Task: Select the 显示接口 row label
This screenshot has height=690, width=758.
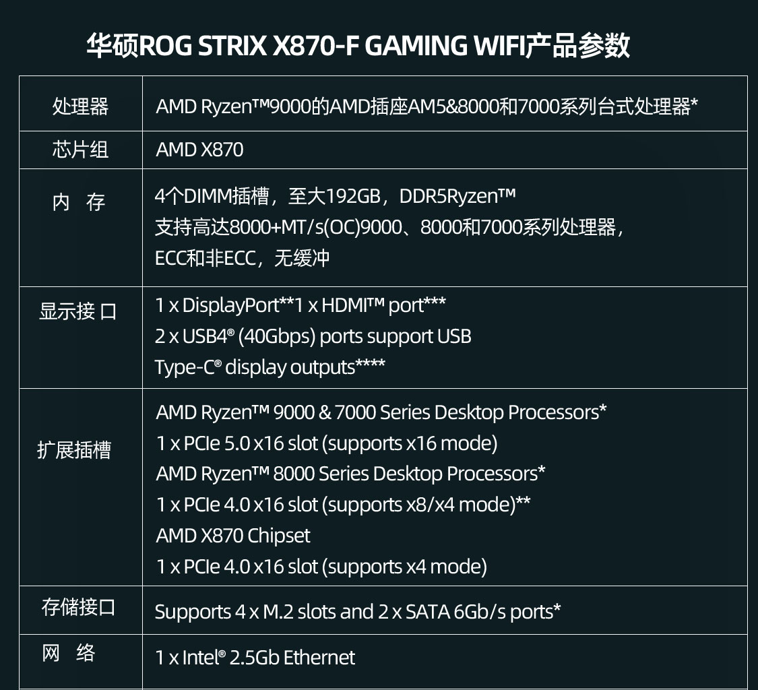Action: pos(77,311)
